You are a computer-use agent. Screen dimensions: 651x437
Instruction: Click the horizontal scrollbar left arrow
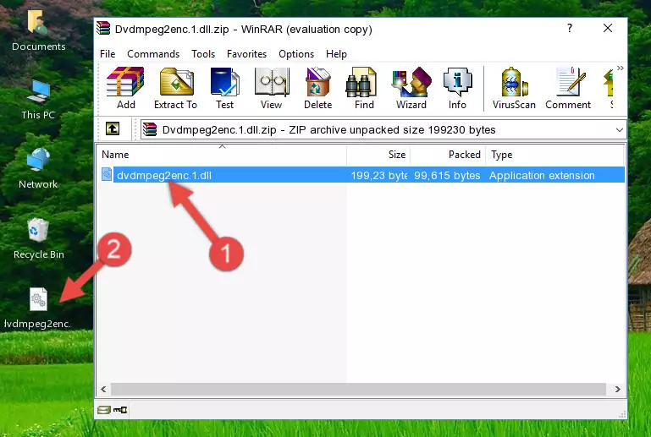coord(104,389)
